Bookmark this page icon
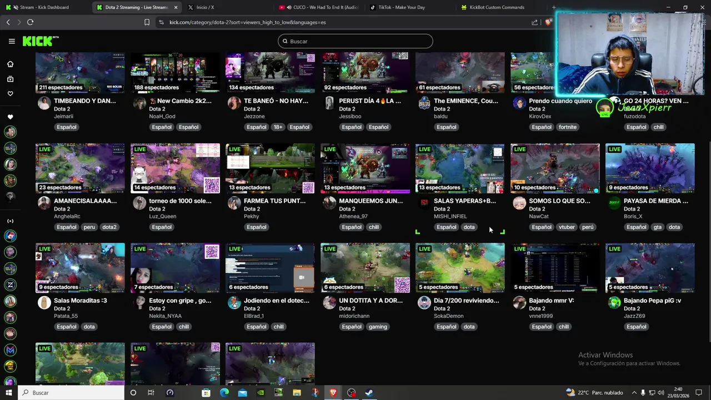 pos(147,22)
